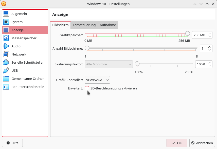Open the Grafik-Controller VBoxSVGA dropdown

(x=97, y=80)
